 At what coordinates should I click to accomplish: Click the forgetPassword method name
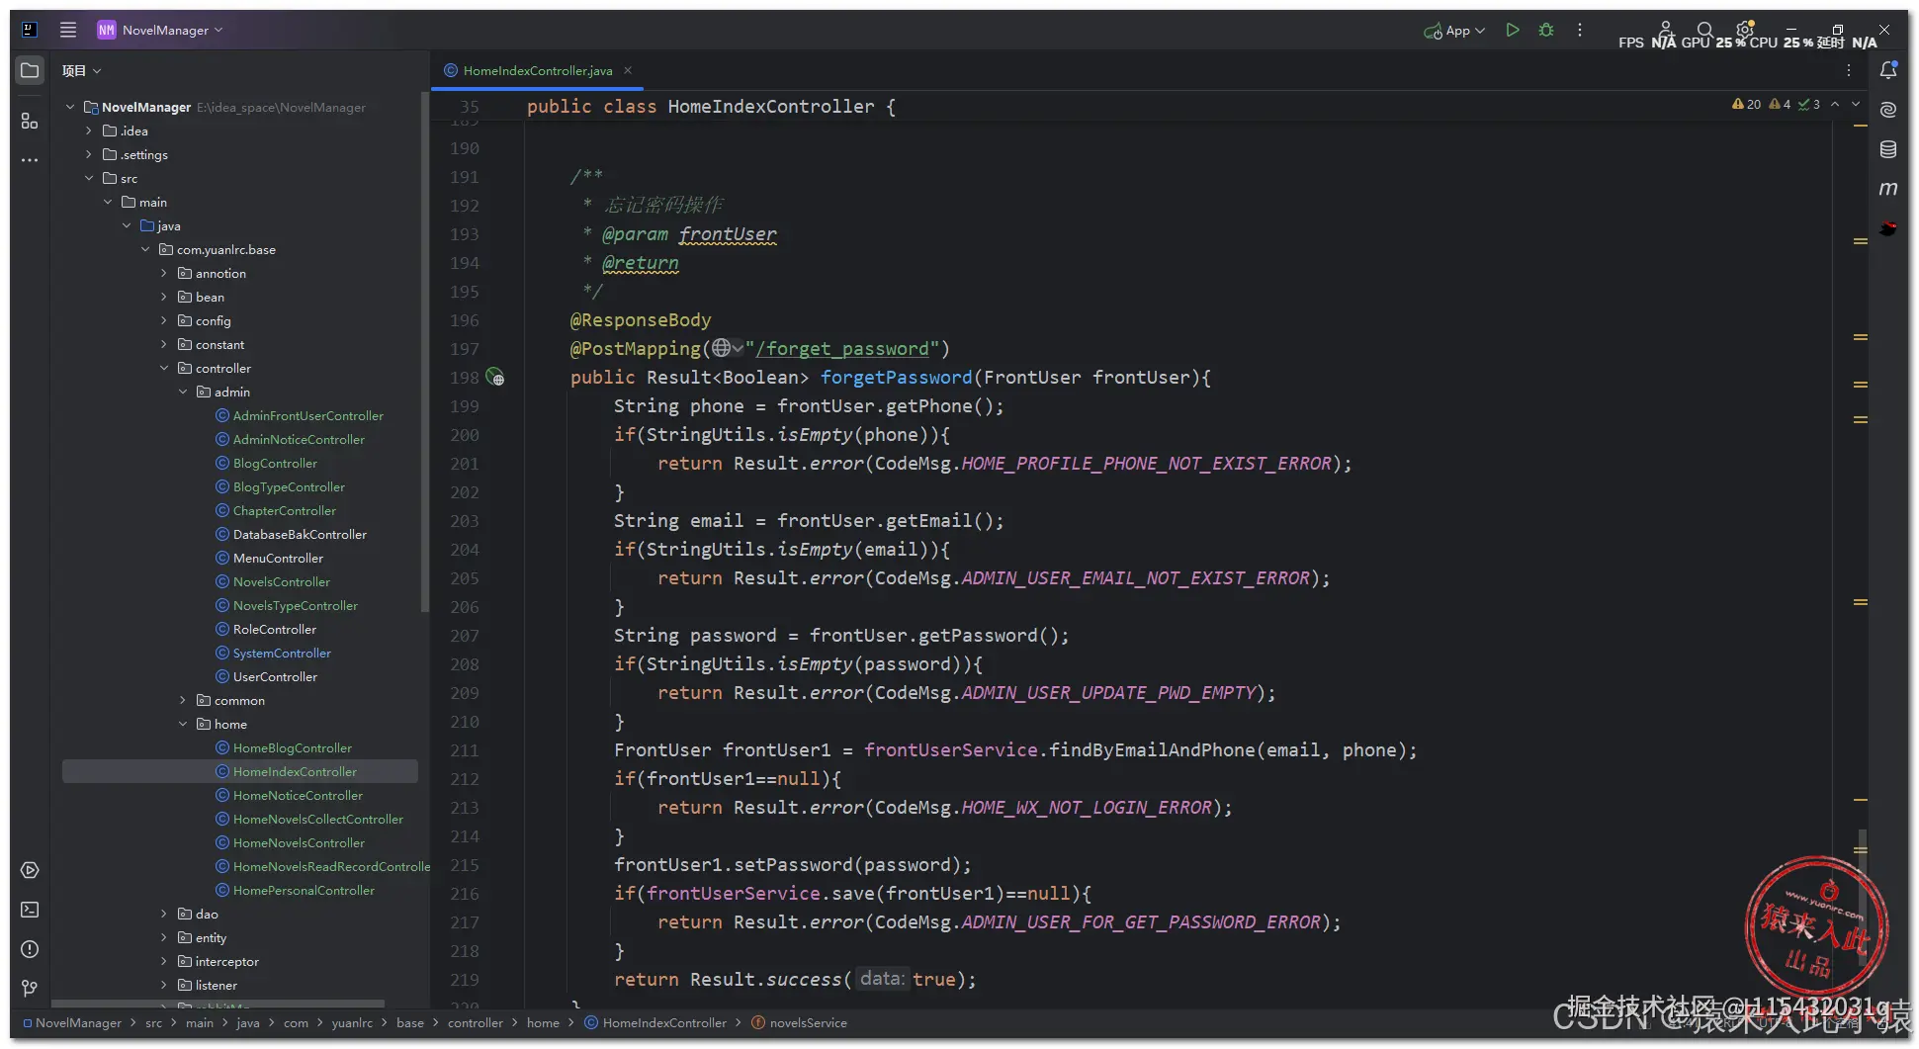click(896, 377)
